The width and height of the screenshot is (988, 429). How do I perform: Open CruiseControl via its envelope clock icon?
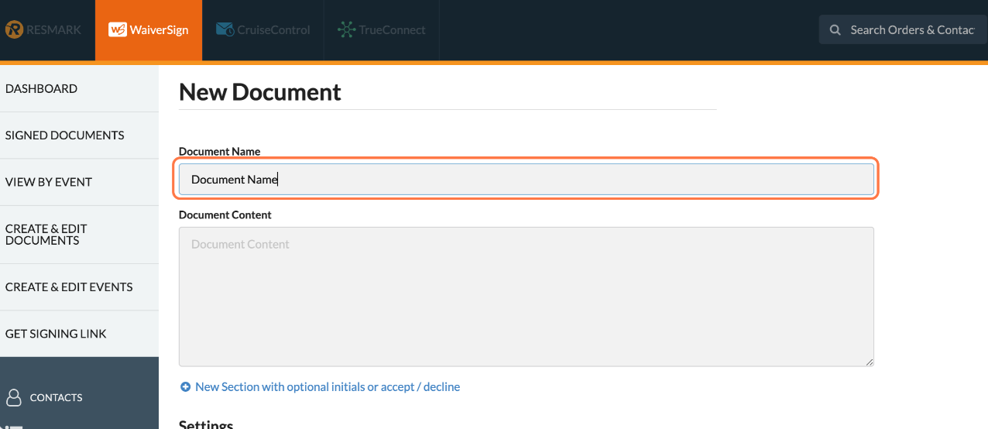[225, 30]
